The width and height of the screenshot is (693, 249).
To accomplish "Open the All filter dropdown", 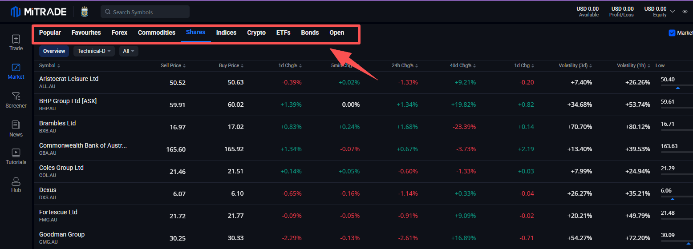I will point(129,51).
